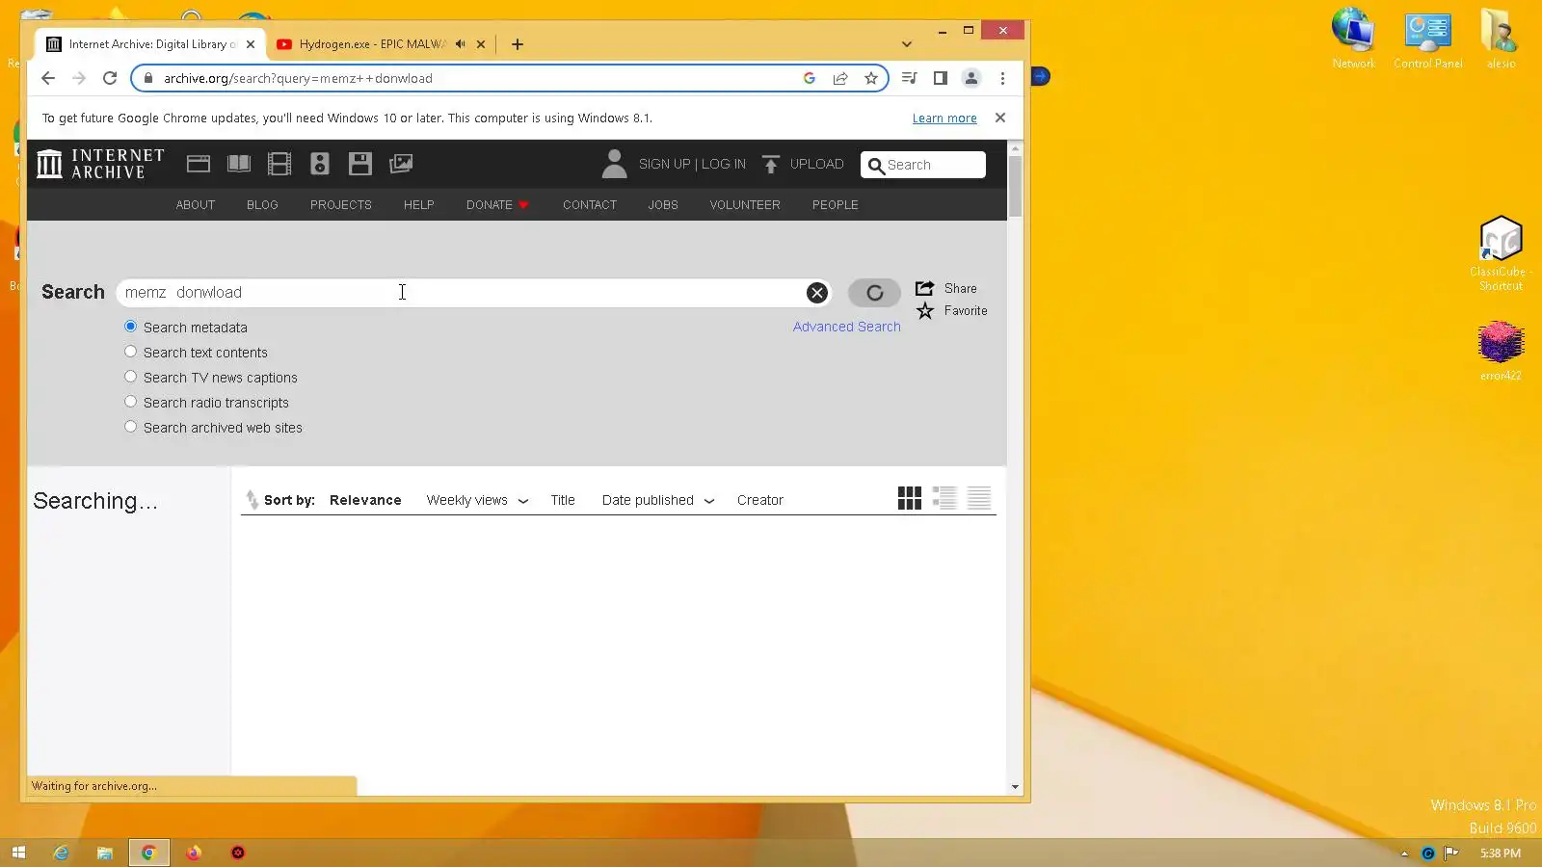
Task: Switch to extended list view
Action: coord(944,498)
